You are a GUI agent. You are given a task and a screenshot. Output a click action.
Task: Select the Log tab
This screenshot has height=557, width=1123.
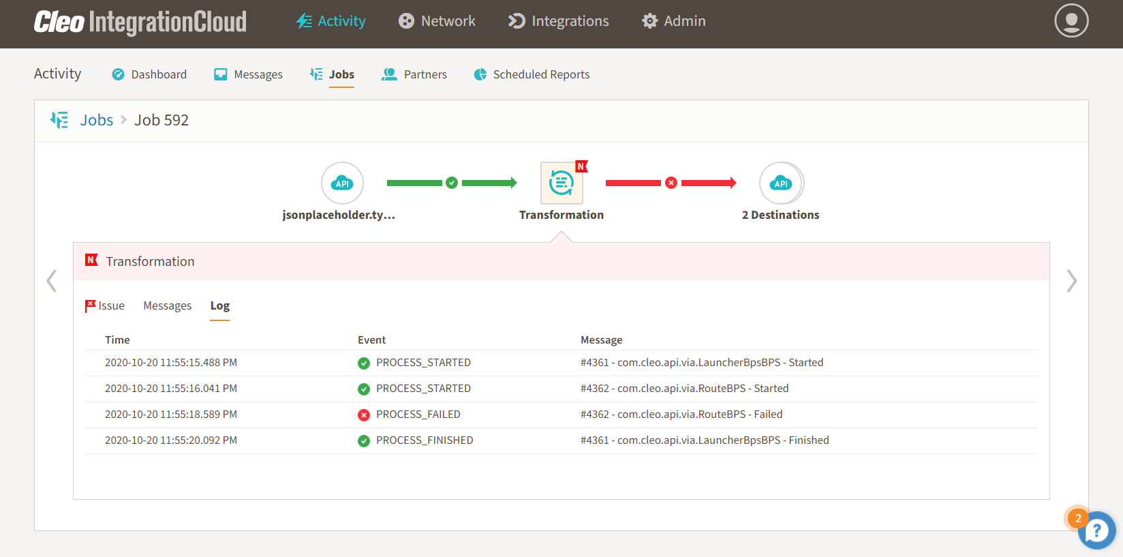[x=219, y=306]
